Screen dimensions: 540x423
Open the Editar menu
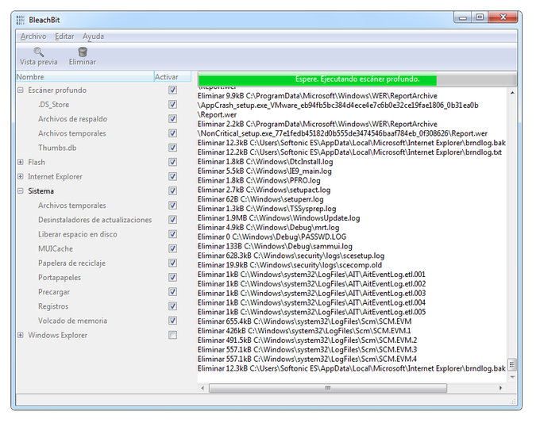64,37
